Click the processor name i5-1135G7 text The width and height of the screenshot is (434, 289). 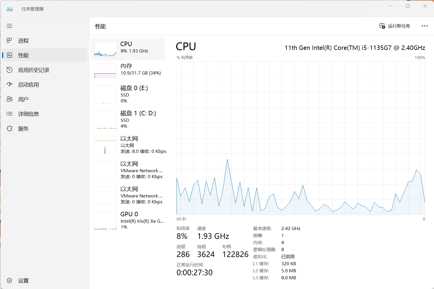point(355,48)
